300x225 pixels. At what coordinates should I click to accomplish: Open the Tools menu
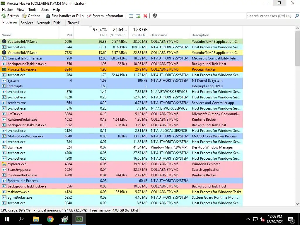click(32, 10)
